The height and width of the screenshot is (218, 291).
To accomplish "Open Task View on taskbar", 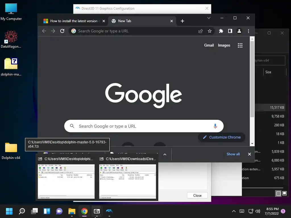I will click(x=34, y=211).
